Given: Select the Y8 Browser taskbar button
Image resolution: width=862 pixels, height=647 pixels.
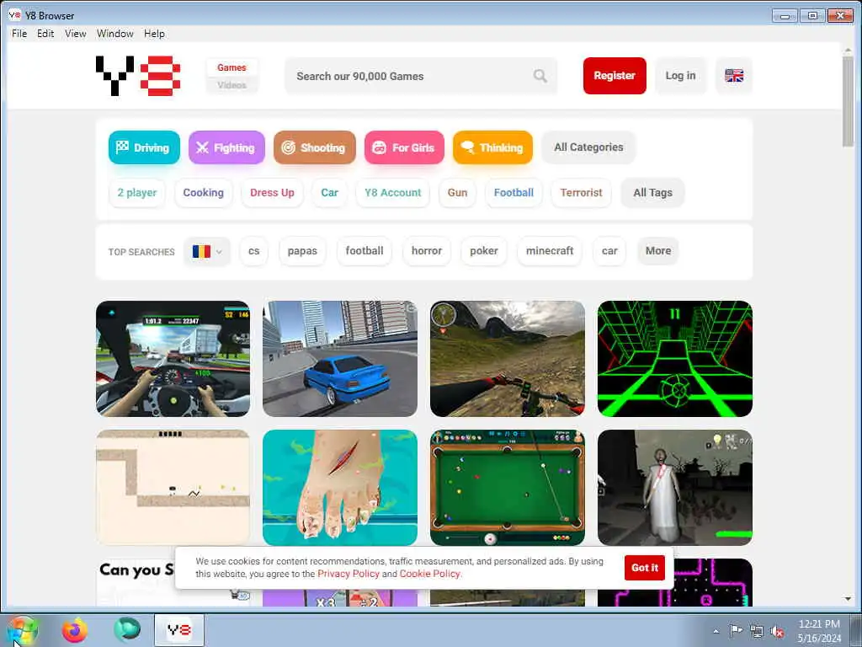Looking at the screenshot, I should [179, 630].
